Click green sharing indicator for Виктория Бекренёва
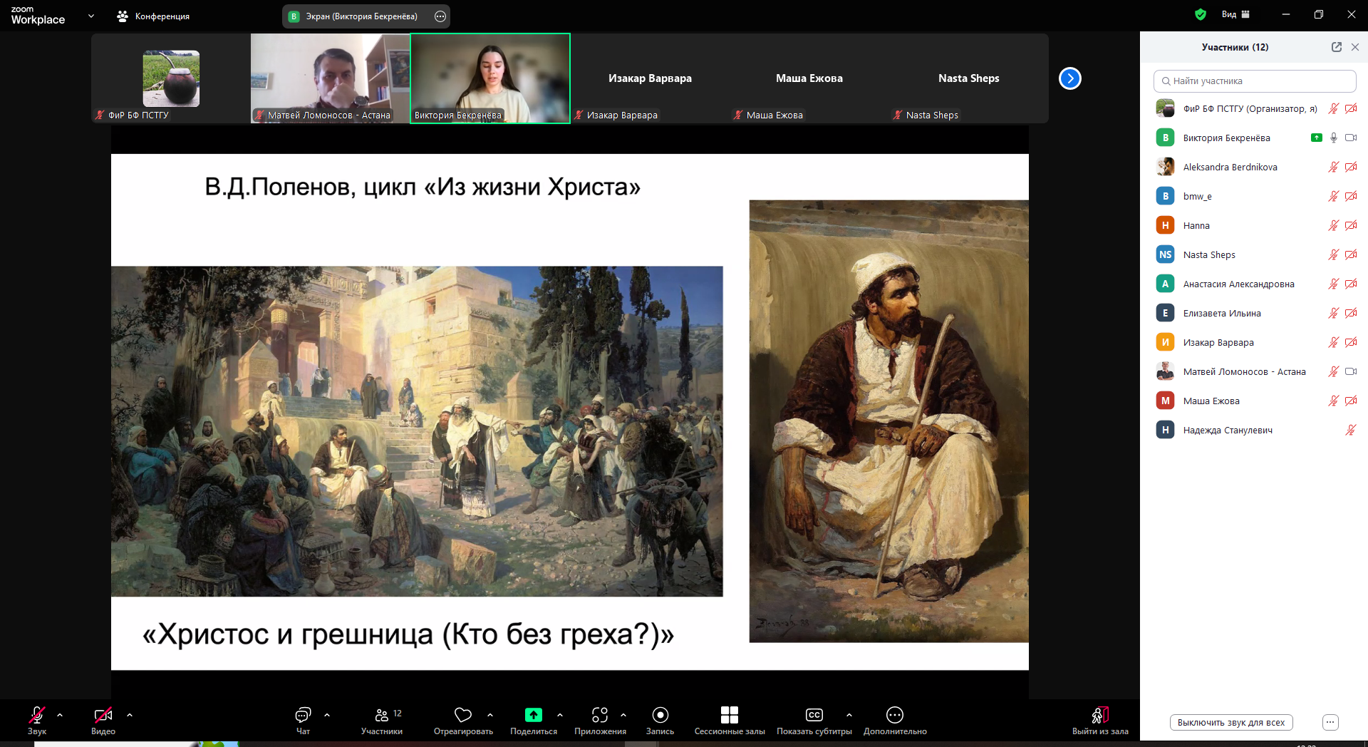The image size is (1368, 747). tap(1317, 138)
